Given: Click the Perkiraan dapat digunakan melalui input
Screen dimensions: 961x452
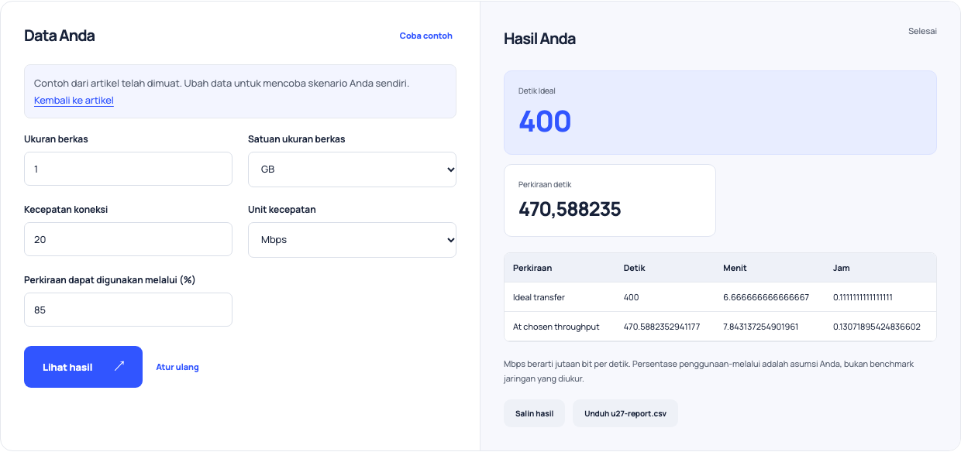Looking at the screenshot, I should (x=128, y=310).
